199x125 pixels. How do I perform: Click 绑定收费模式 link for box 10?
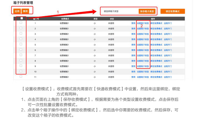tap(156, 72)
